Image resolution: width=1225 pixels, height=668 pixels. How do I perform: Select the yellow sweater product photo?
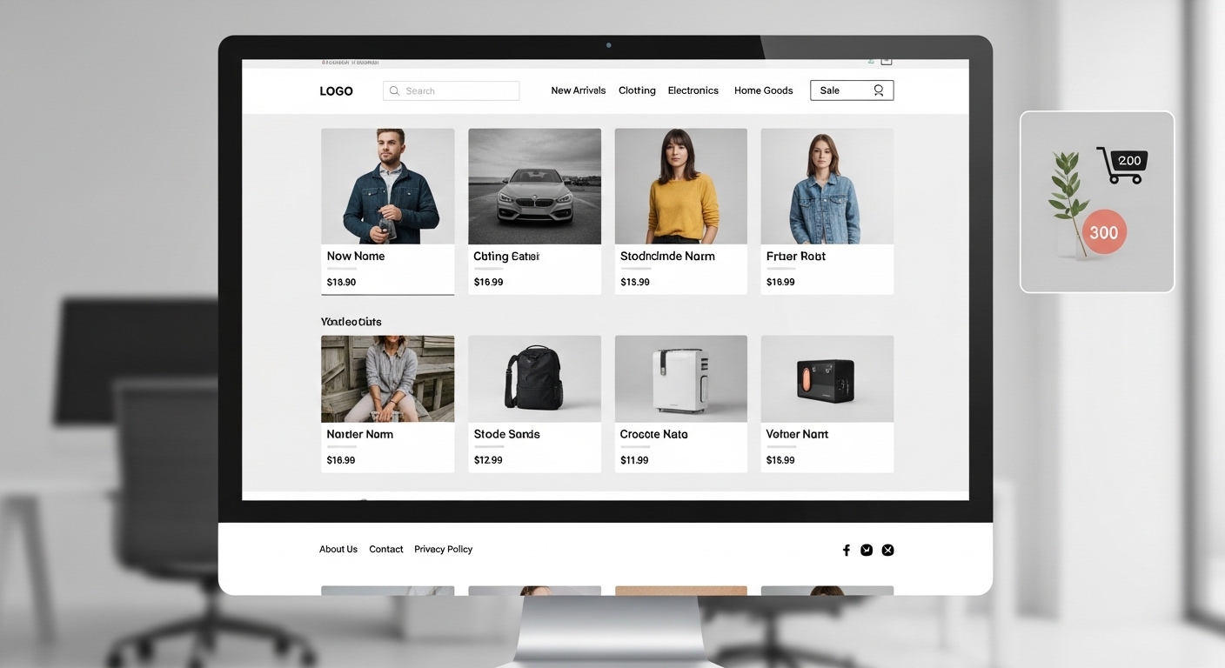click(680, 185)
